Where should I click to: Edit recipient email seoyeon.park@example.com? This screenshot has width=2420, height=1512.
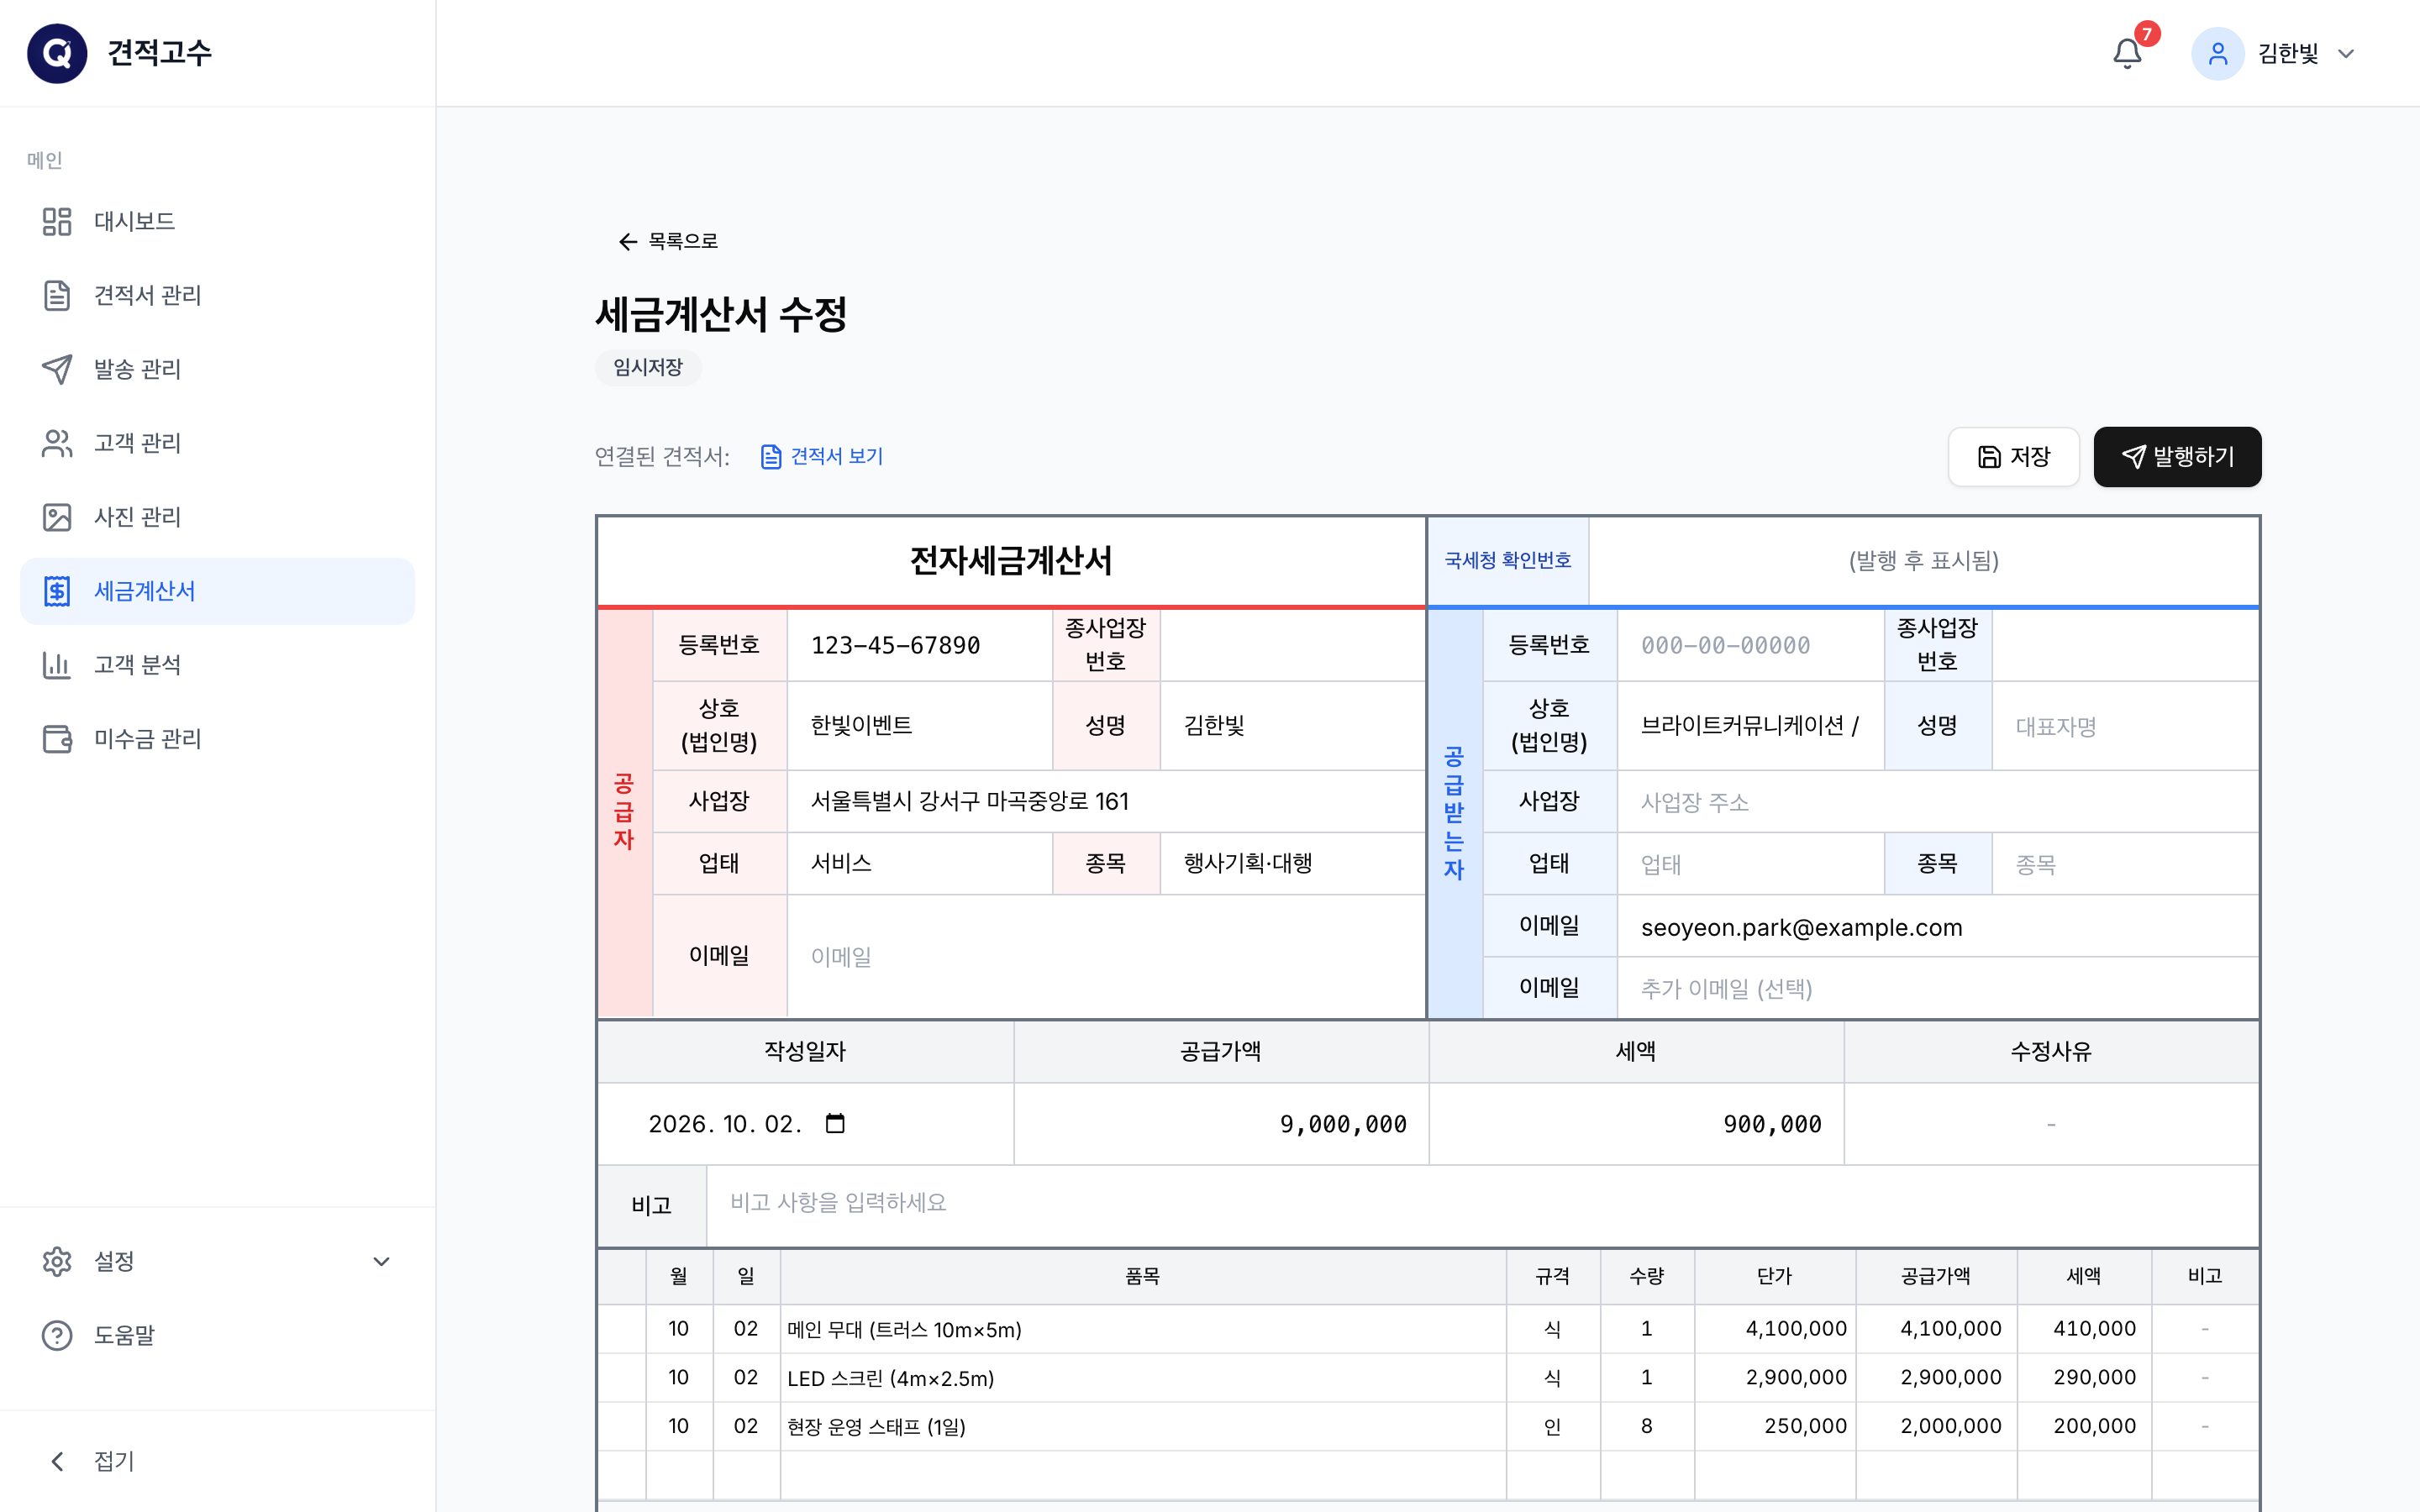point(1938,927)
